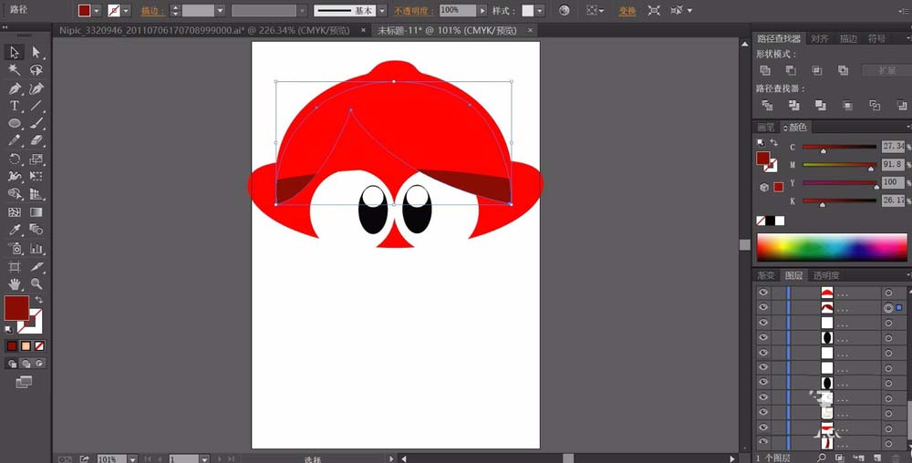Image resolution: width=912 pixels, height=463 pixels.
Task: Open the 对齐 (Align) panel tab
Action: [x=820, y=38]
